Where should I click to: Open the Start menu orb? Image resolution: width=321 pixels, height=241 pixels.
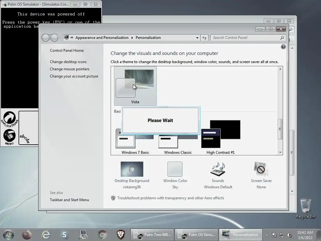[8, 235]
